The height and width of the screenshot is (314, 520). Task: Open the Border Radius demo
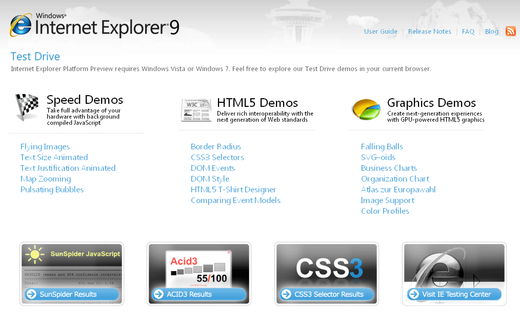[x=216, y=147]
